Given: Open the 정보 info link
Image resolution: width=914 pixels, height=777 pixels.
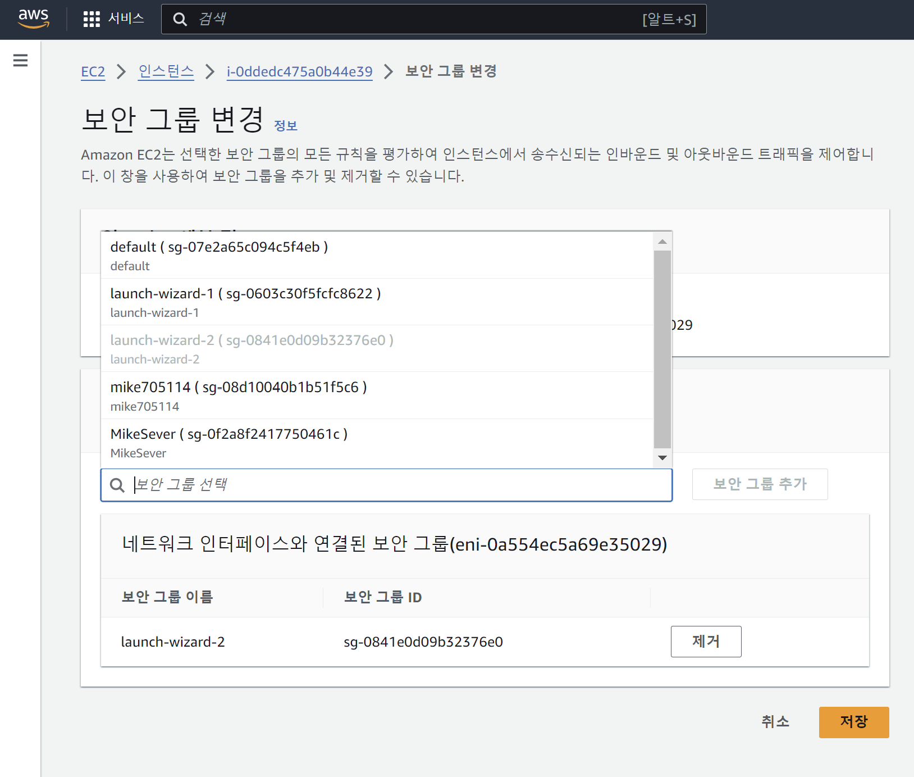Looking at the screenshot, I should [285, 126].
